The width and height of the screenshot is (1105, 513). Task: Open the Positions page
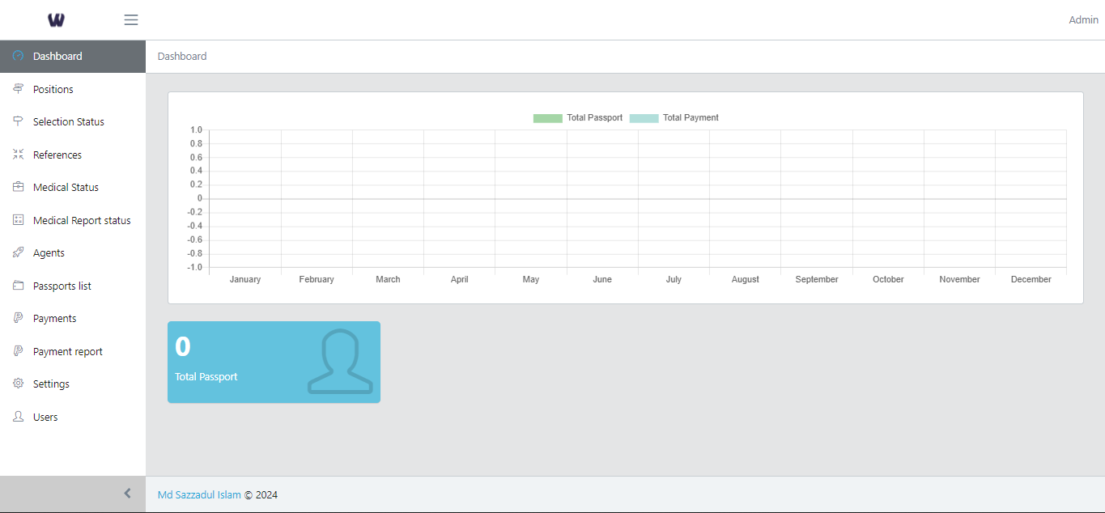click(x=73, y=89)
